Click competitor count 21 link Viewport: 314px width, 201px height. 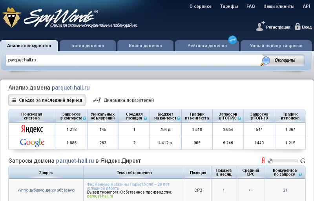285,190
